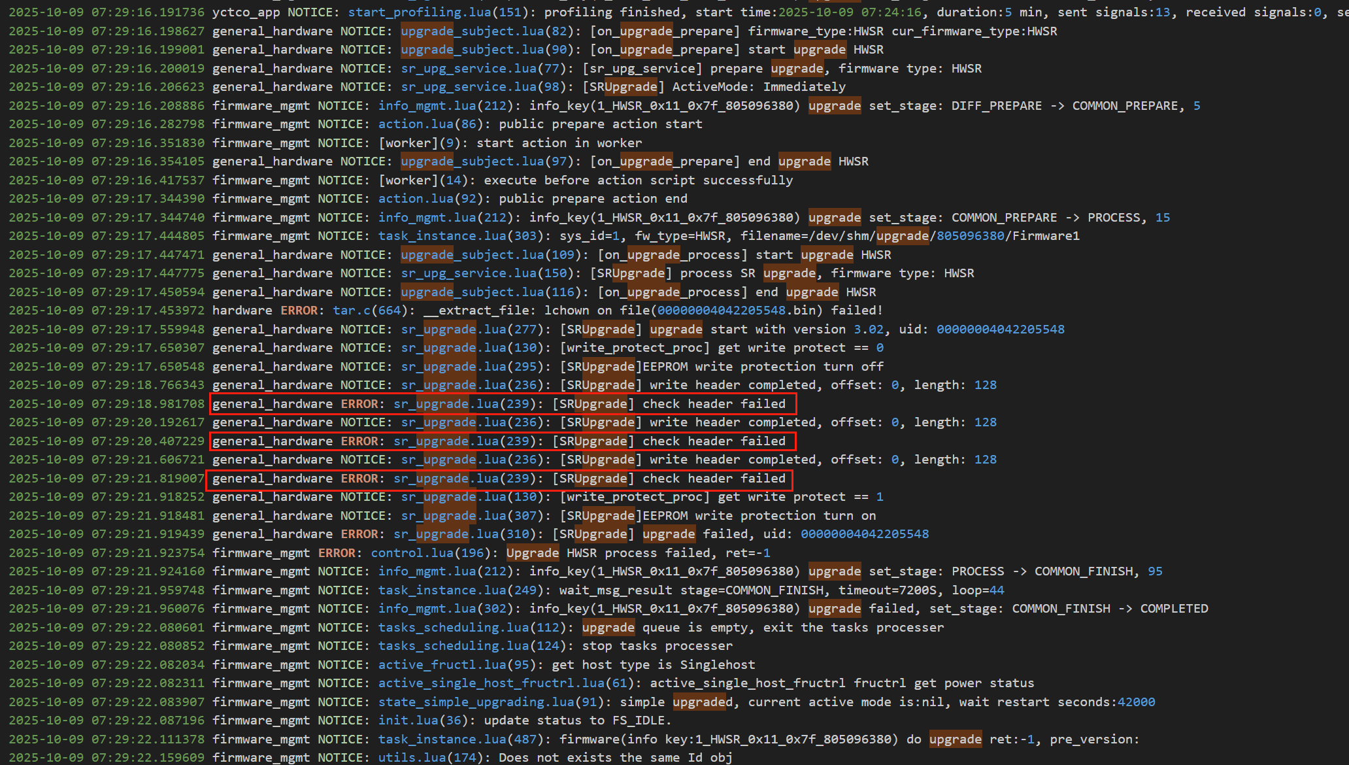This screenshot has height=765, width=1349.
Task: Click the start_profiling.lua(151) source reference
Action: point(437,12)
